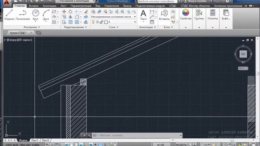260x146 pixels.
Task: Close the command line with X
Action: (x=84, y=135)
